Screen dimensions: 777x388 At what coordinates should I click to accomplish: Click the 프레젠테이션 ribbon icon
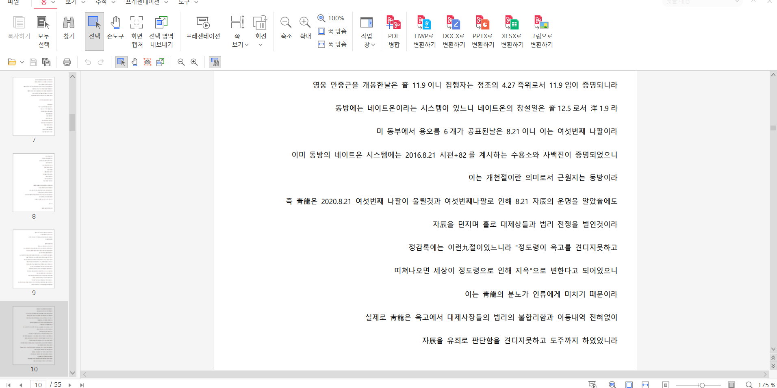(x=203, y=28)
